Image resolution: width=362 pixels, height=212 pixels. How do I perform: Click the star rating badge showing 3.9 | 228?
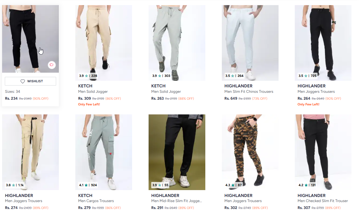click(88, 76)
